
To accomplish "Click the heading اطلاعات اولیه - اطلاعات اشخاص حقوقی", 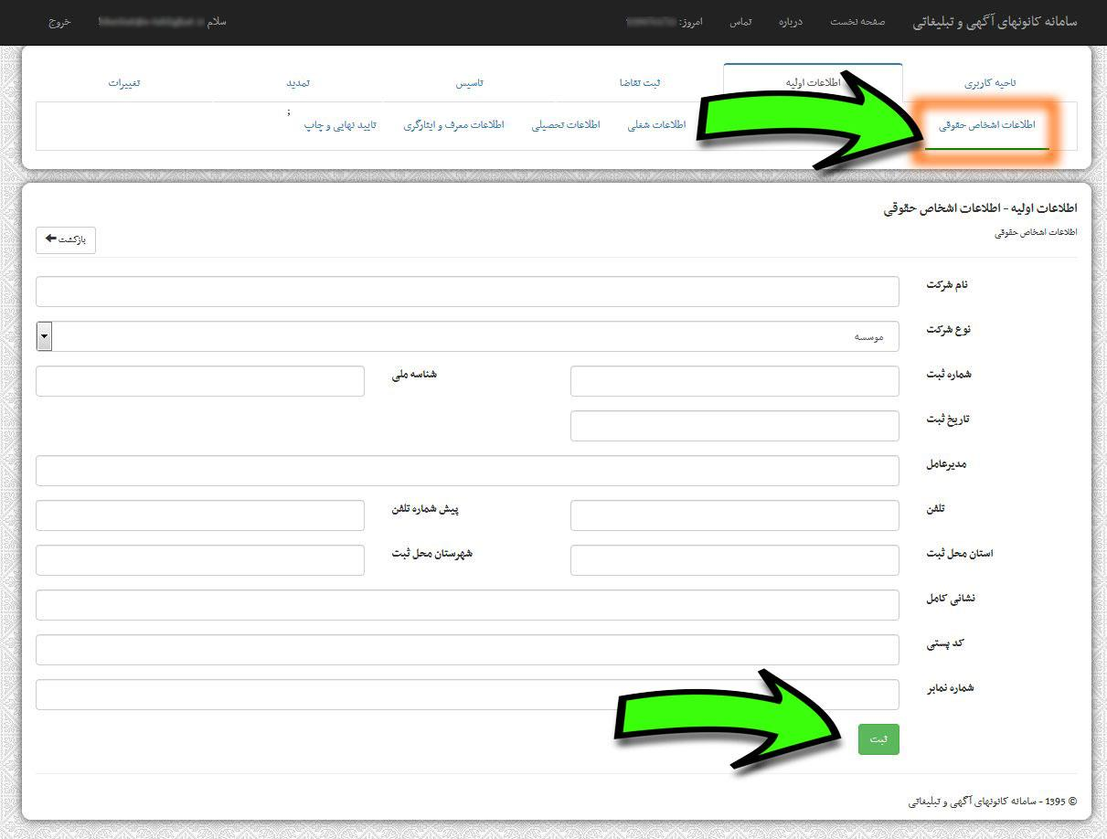I will [980, 209].
